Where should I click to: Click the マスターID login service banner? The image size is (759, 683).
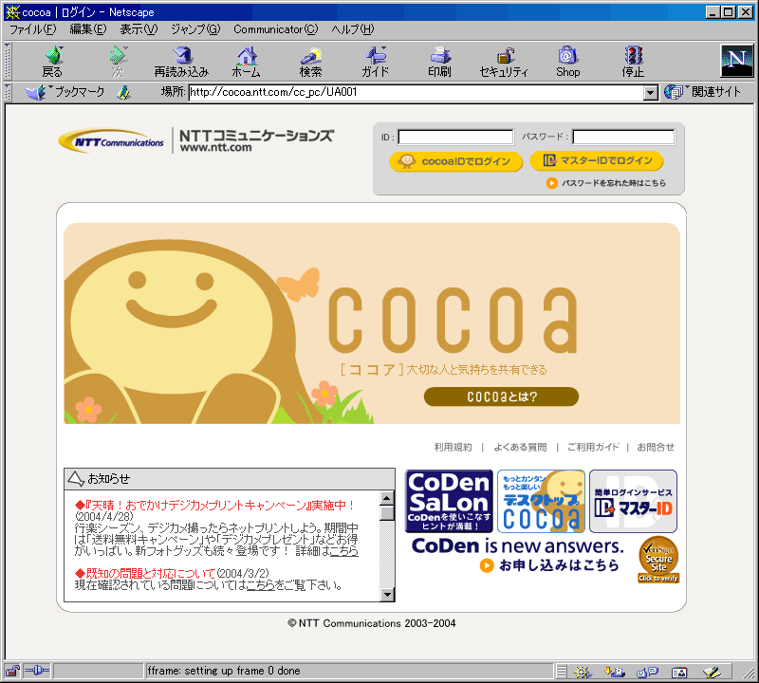[x=633, y=501]
